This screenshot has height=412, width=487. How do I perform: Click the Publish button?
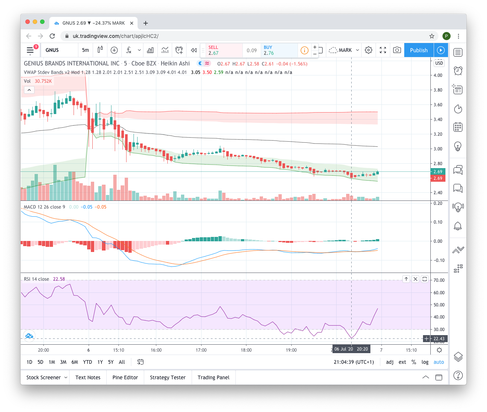pos(419,50)
